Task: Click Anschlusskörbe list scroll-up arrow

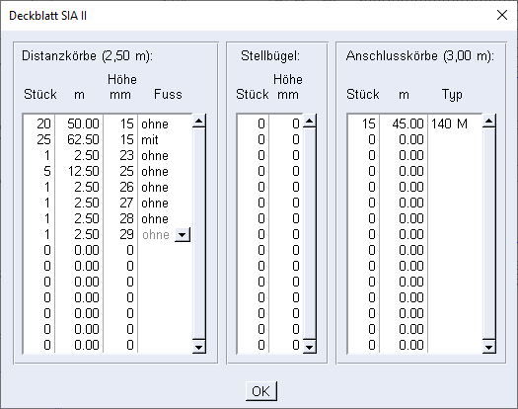Action: tap(488, 121)
